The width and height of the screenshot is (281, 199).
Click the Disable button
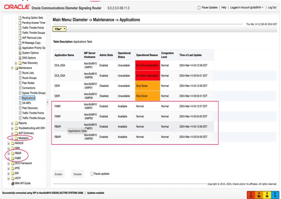coord(77,174)
